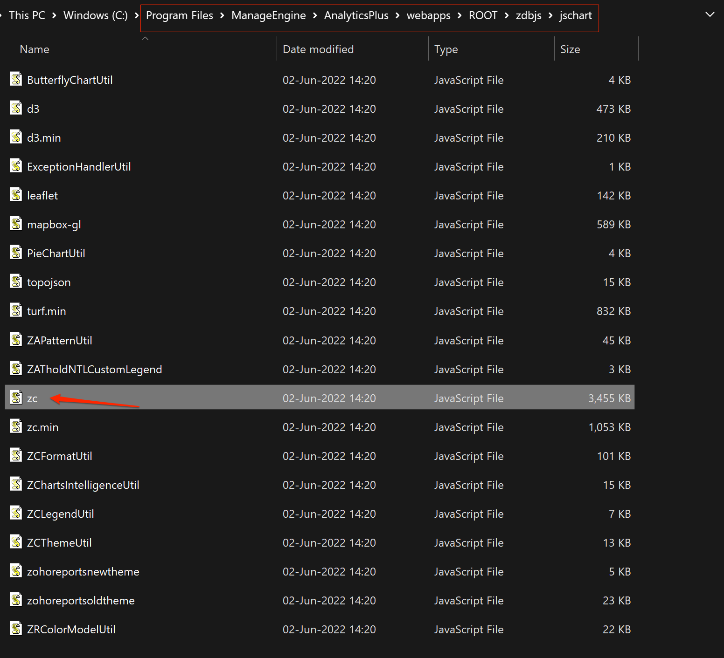The width and height of the screenshot is (724, 658).
Task: Click the ButterflyChartUtil JavaScript file icon
Action: pyautogui.click(x=16, y=80)
